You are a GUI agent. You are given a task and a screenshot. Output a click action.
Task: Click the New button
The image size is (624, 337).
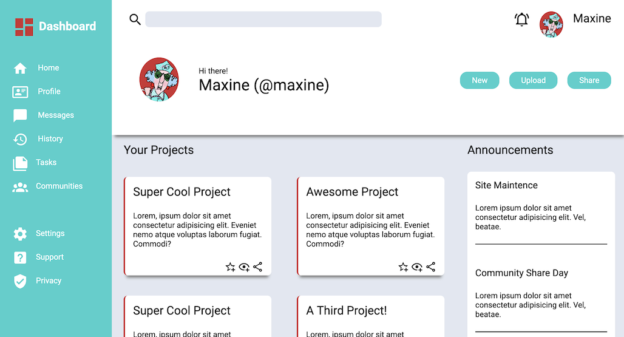480,80
